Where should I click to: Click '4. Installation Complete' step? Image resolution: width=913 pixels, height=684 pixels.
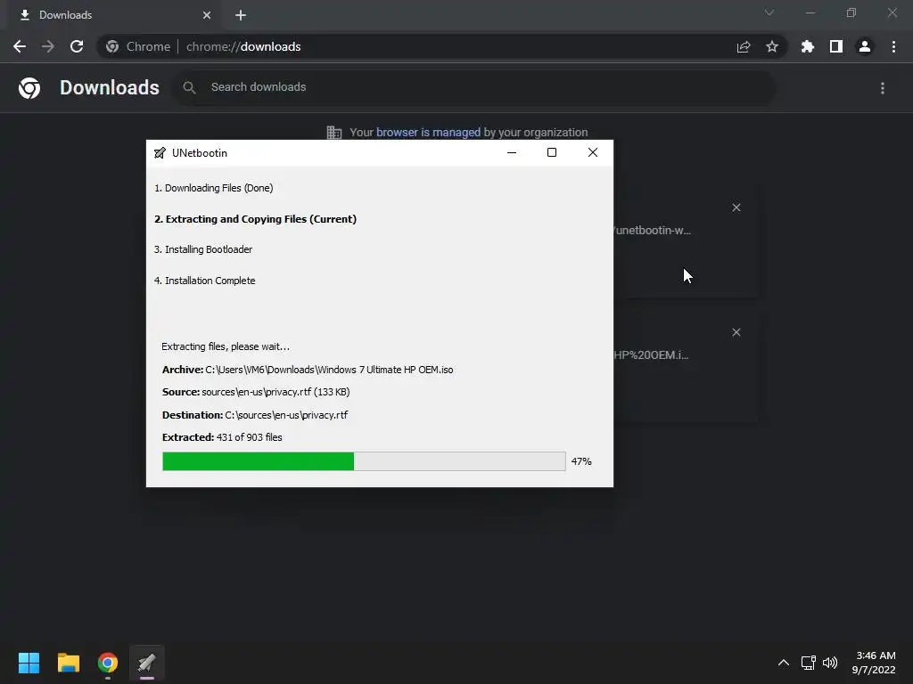tap(204, 281)
